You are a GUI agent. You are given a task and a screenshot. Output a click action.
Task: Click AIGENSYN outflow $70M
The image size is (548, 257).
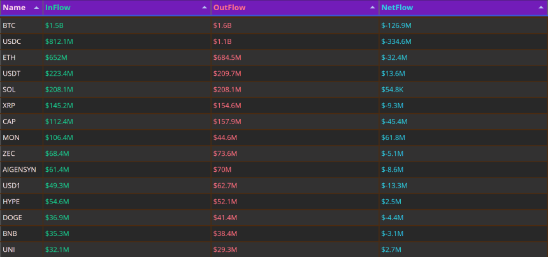[x=222, y=170]
